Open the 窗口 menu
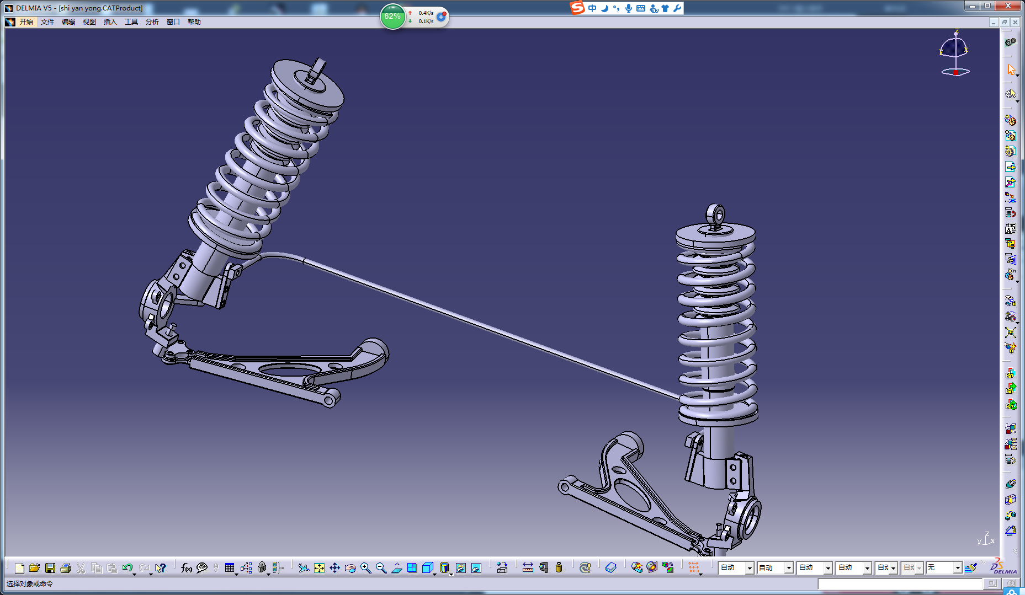Screen dimensions: 1025x595 173,22
